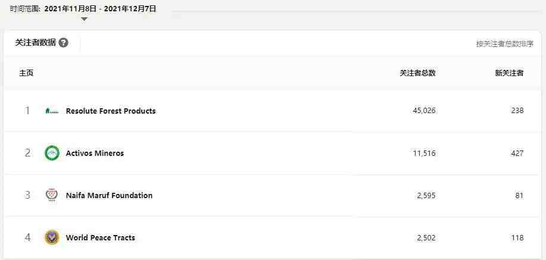The width and height of the screenshot is (546, 260).
Task: Open the date range dropdown arrow
Action: click(84, 19)
